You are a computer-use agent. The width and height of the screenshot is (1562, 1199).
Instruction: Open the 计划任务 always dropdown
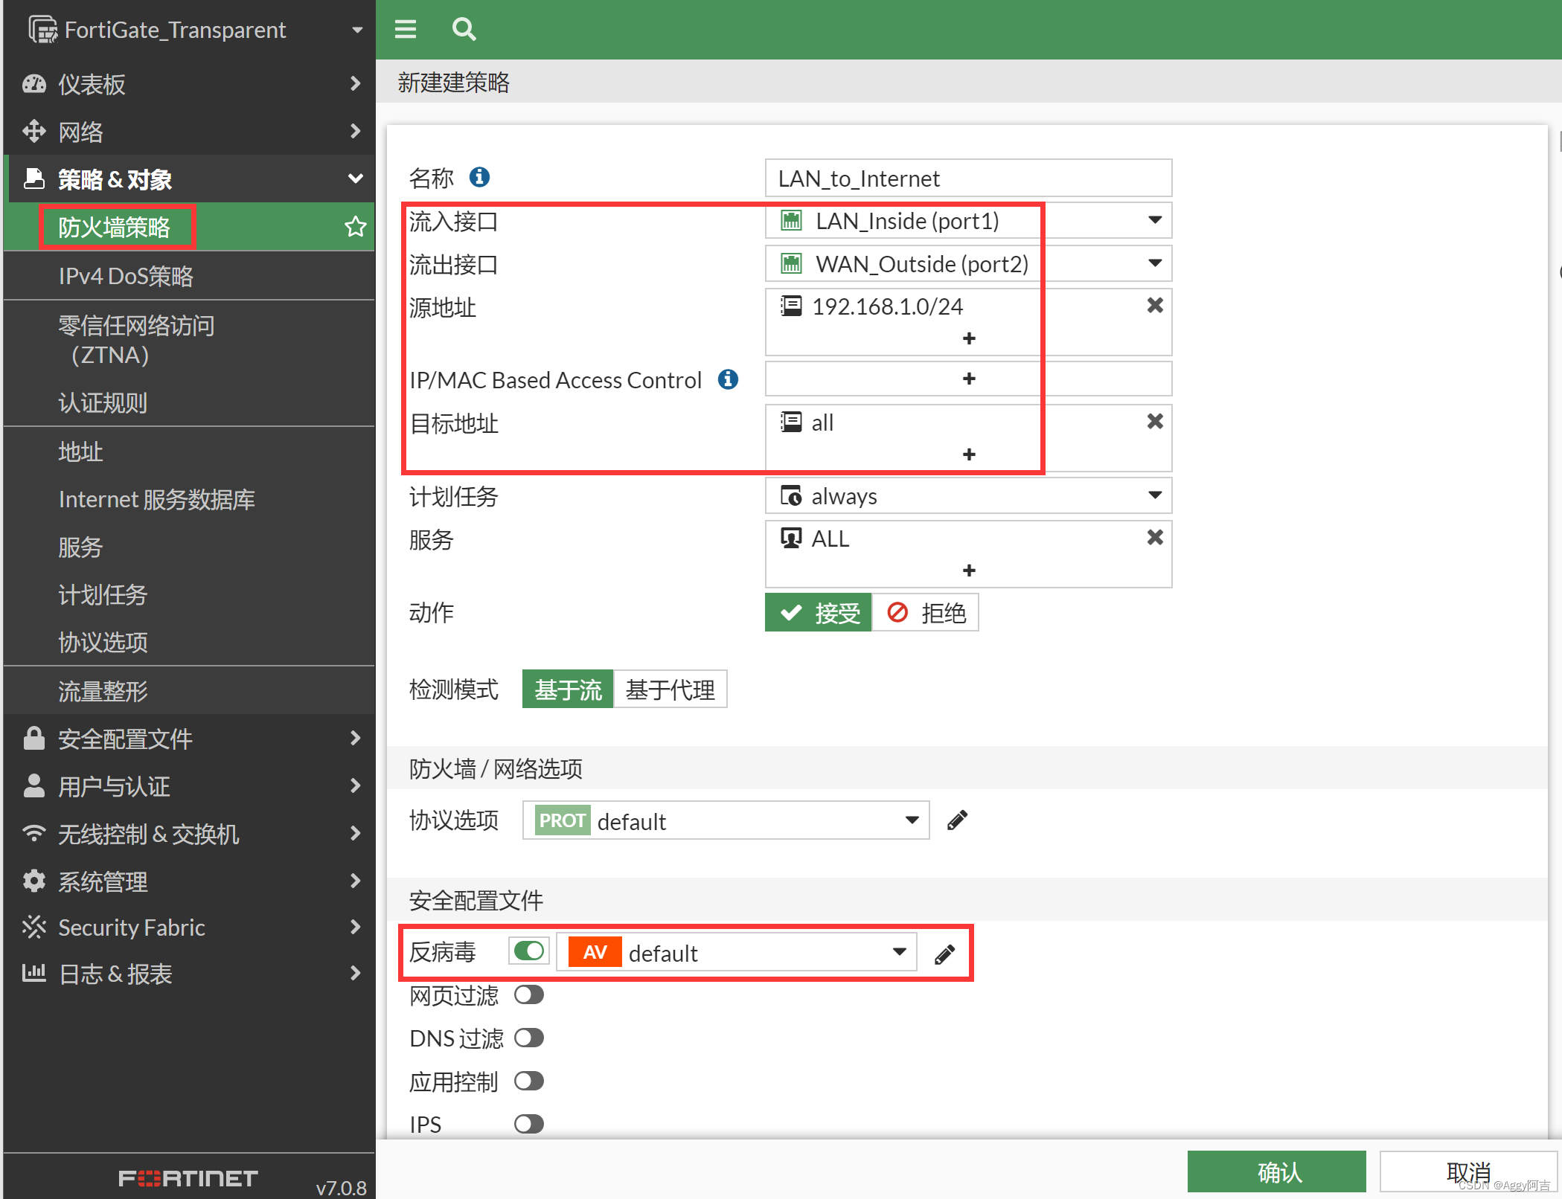click(1154, 495)
